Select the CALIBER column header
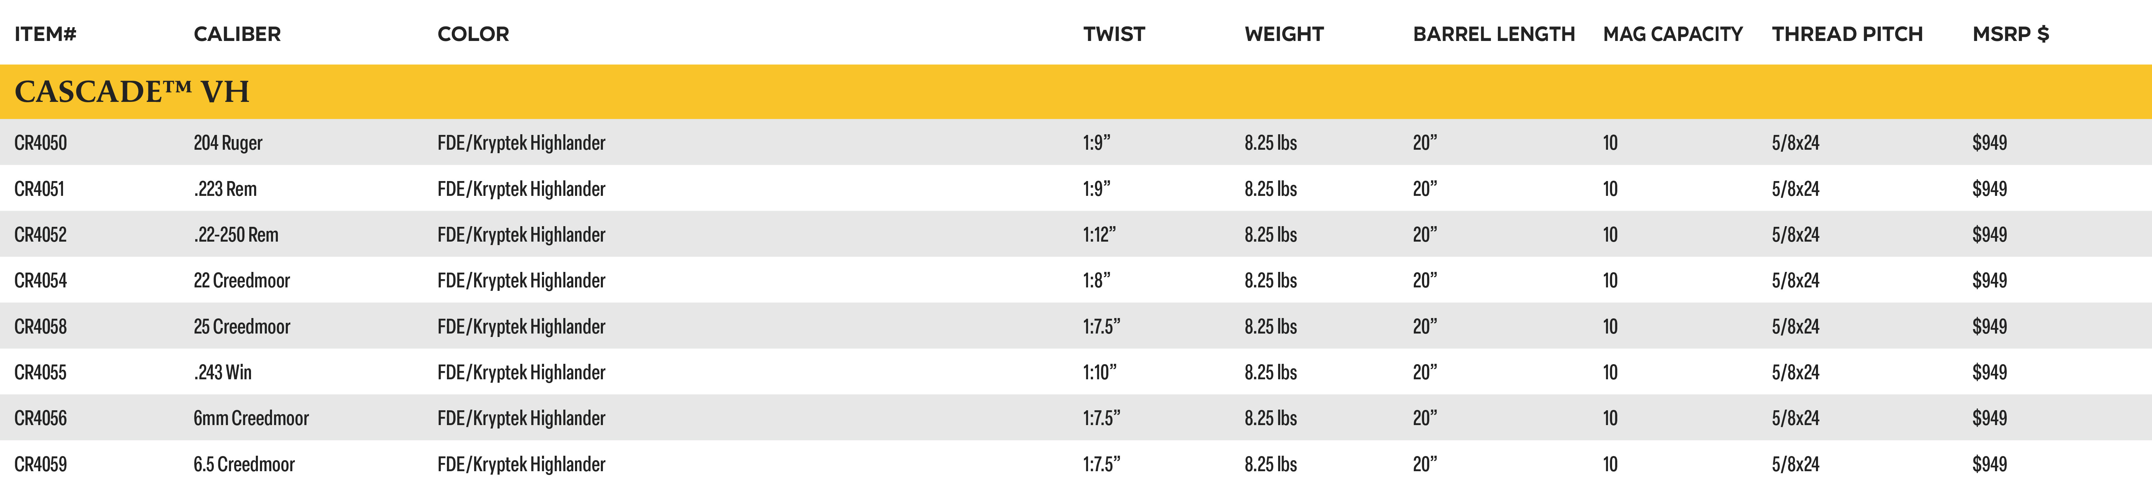 coord(237,34)
